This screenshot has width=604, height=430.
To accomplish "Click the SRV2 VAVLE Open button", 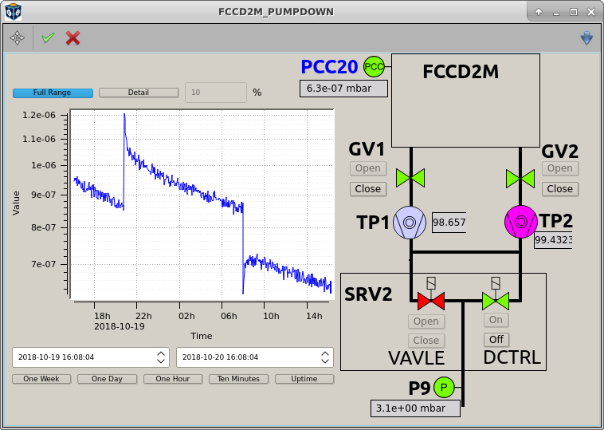I will 426,322.
